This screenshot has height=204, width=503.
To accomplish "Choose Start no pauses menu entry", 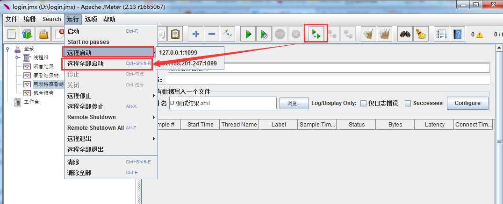I will (x=111, y=42).
